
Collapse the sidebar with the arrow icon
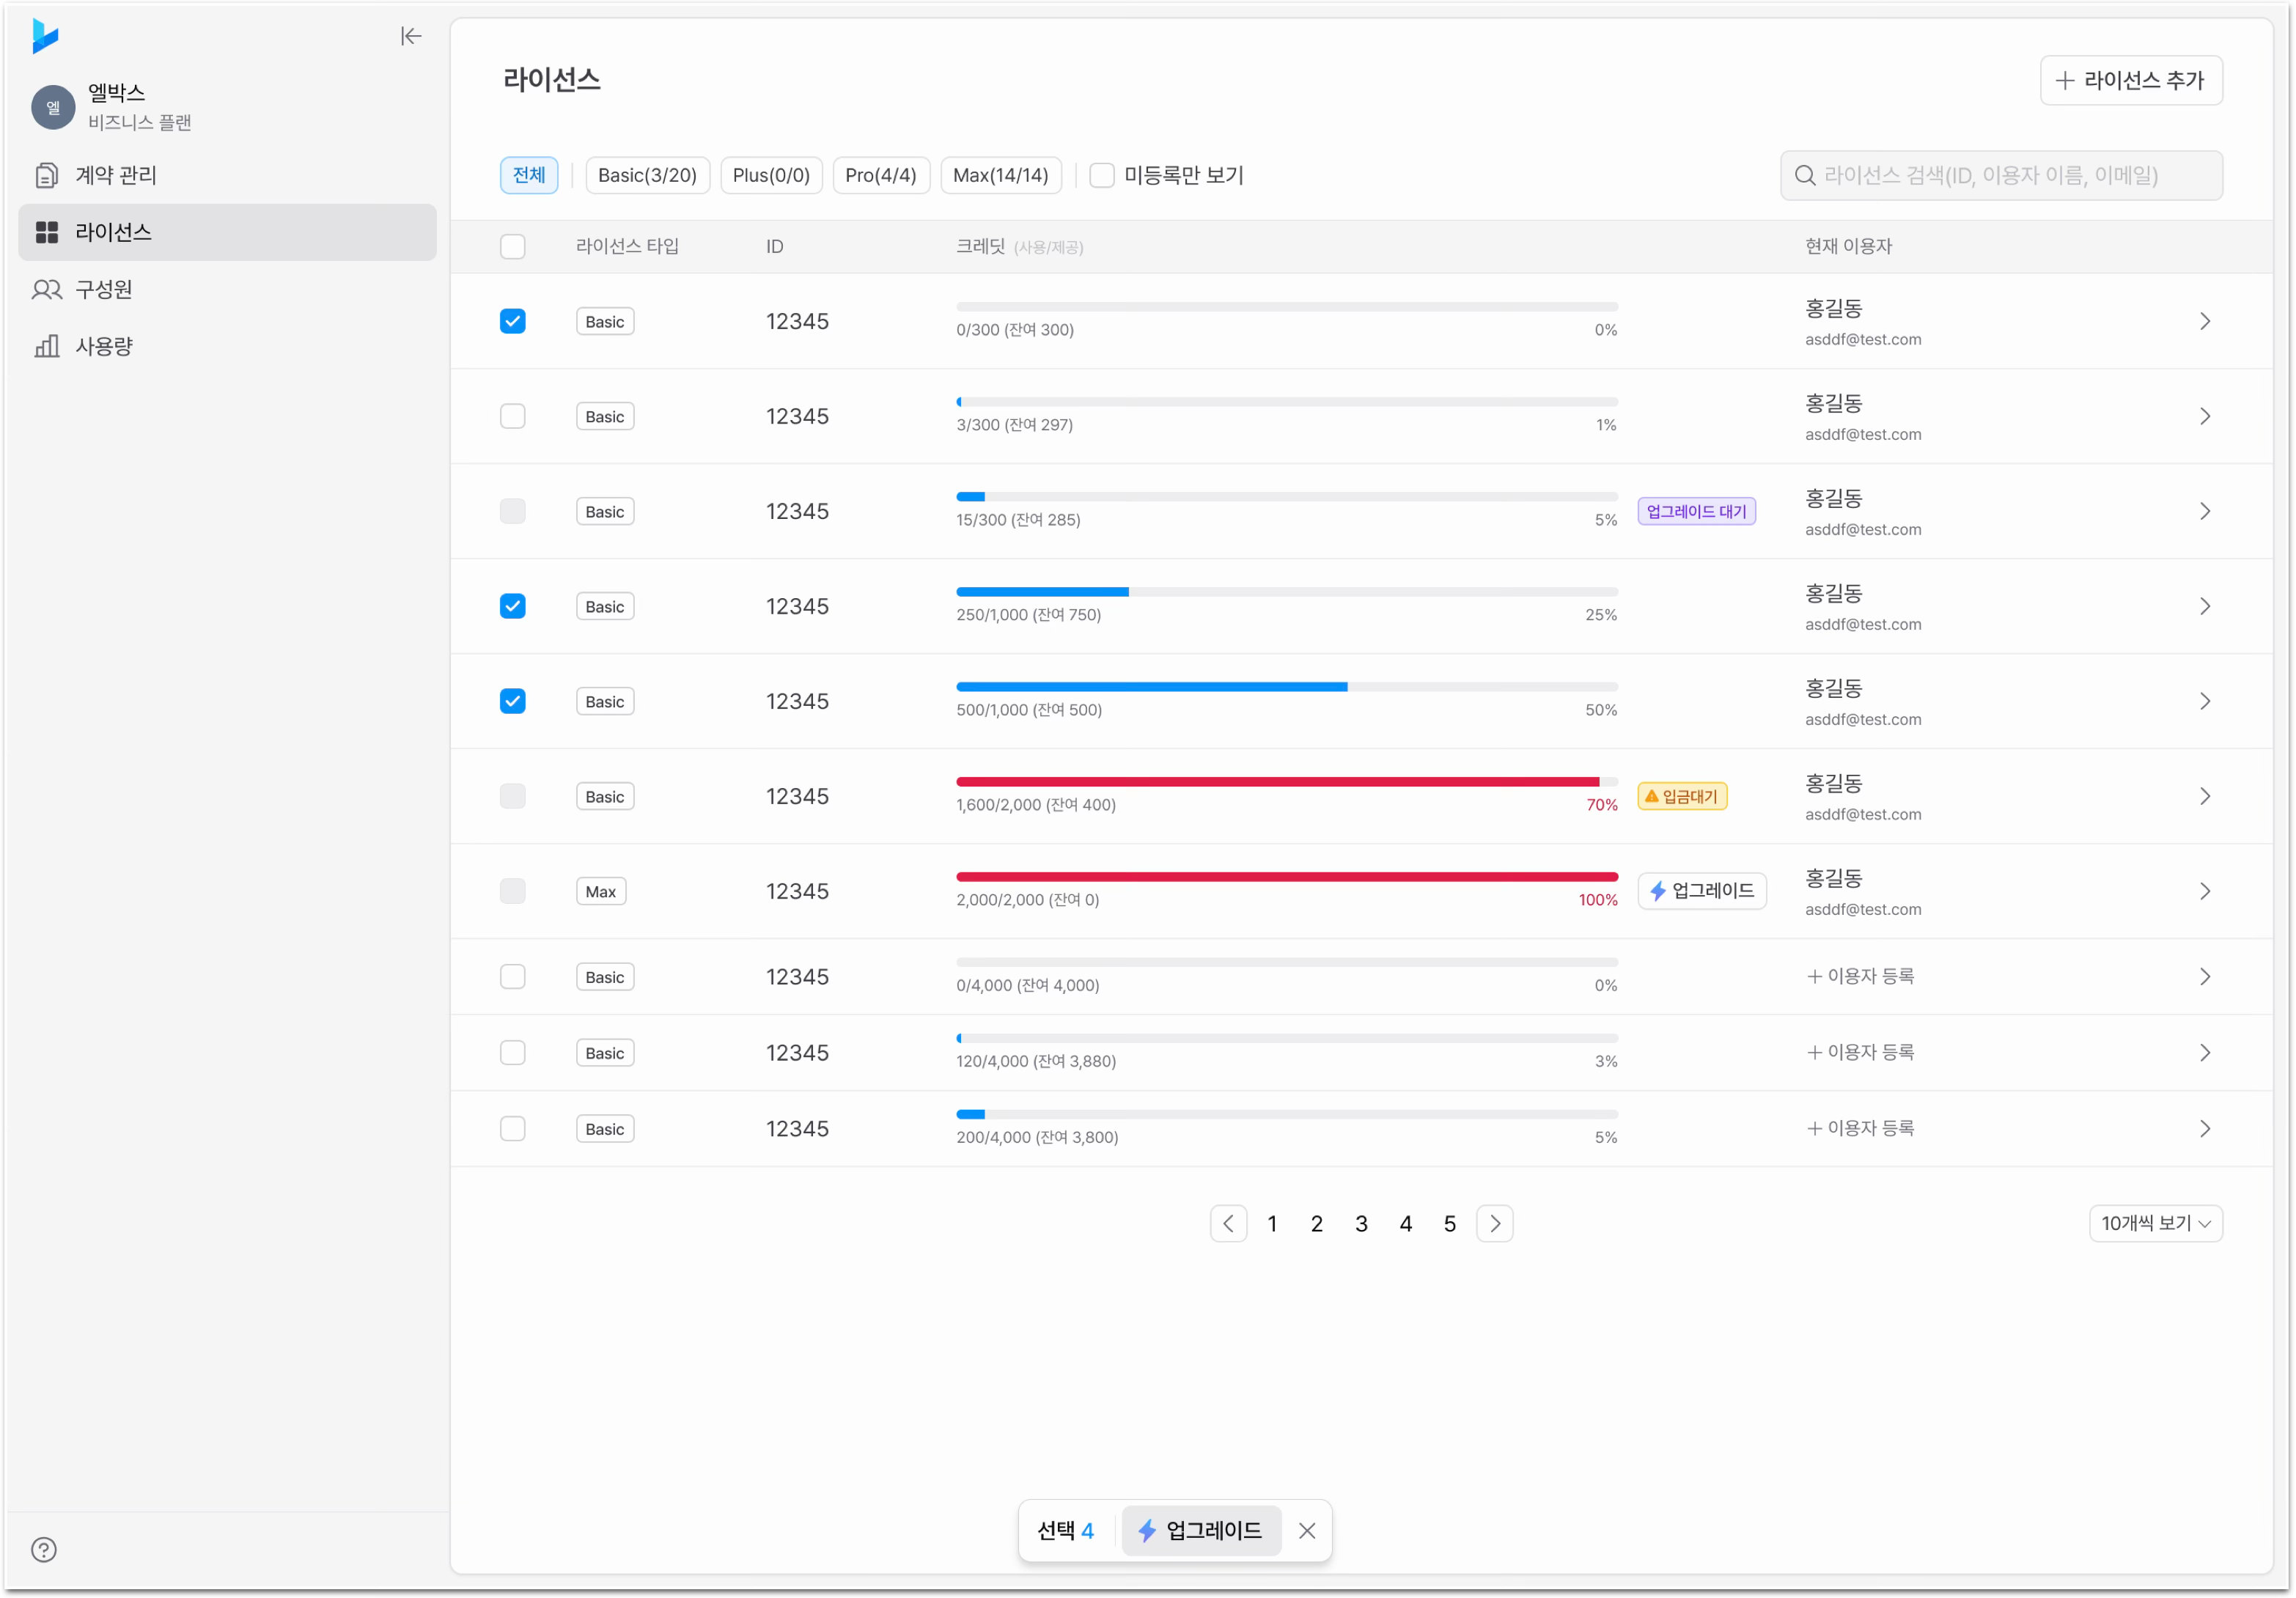point(411,36)
